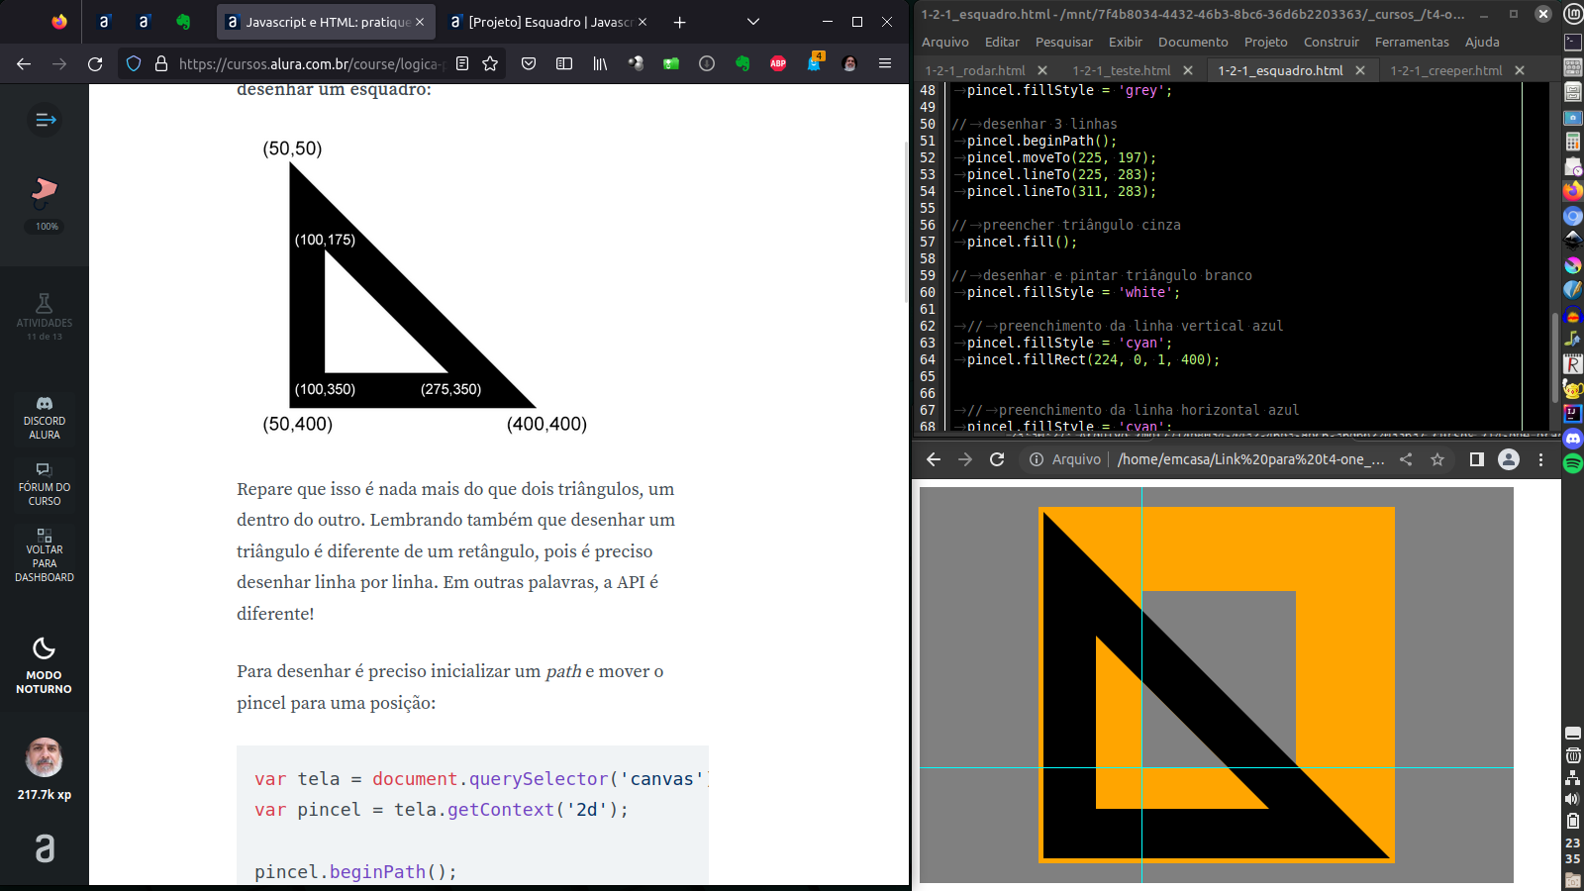List all Firefox tabs with the chevron
1584x891 pixels.
coord(752,22)
